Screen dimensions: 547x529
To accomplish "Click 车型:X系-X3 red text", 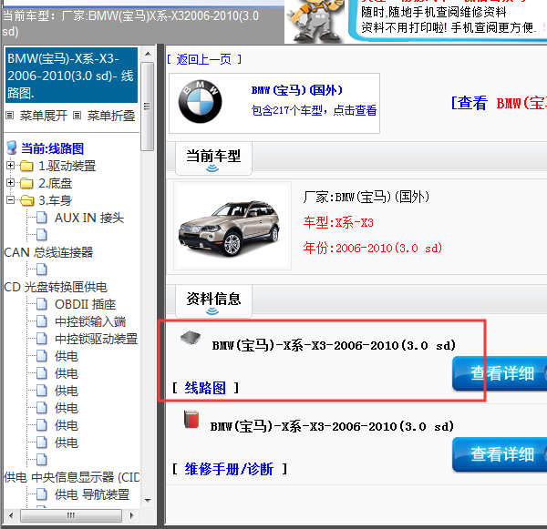I will 338,222.
